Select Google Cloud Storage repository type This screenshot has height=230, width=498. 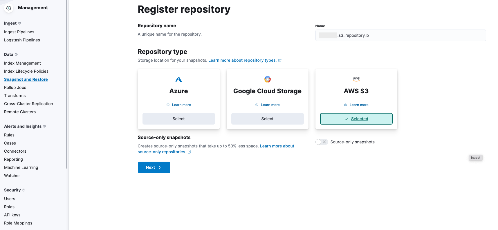(268, 119)
